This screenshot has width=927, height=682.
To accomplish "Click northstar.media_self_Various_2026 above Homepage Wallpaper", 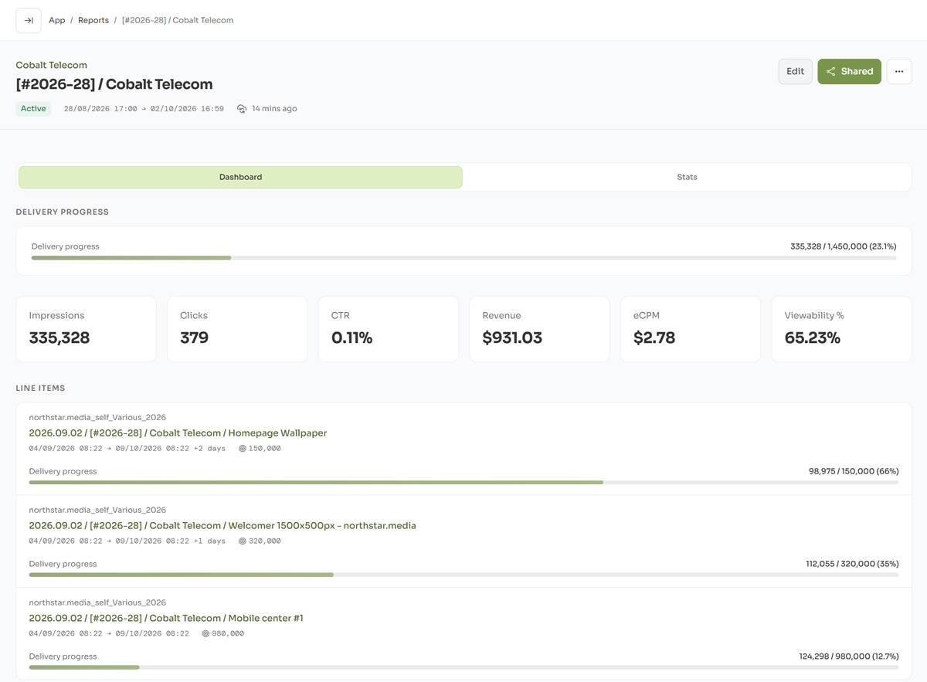I will [97, 418].
